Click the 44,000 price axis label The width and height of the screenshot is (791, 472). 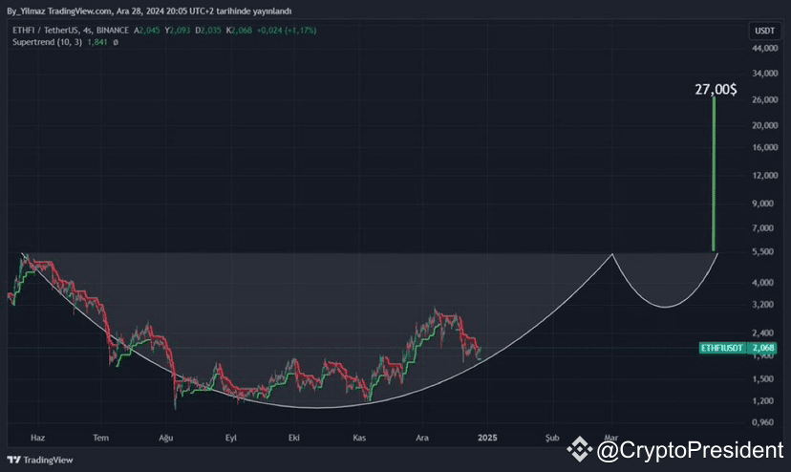click(765, 48)
